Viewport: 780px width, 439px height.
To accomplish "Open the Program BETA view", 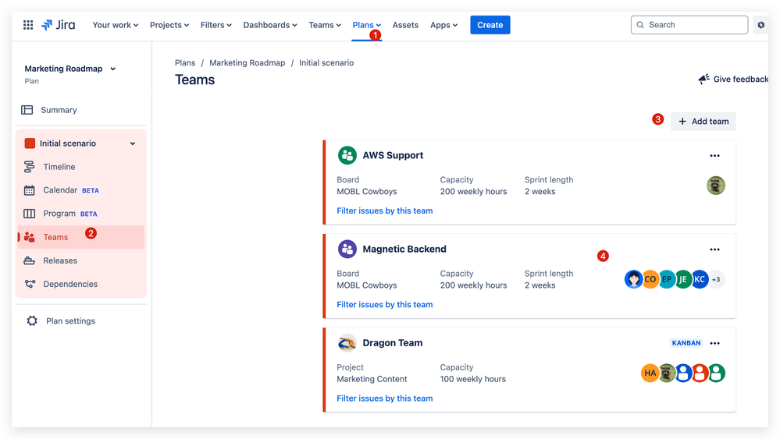I will pos(81,214).
